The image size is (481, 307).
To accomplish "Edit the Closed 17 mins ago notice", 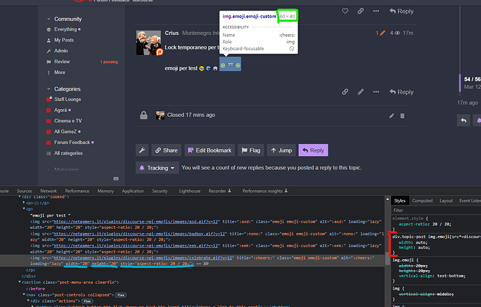I will (x=392, y=116).
